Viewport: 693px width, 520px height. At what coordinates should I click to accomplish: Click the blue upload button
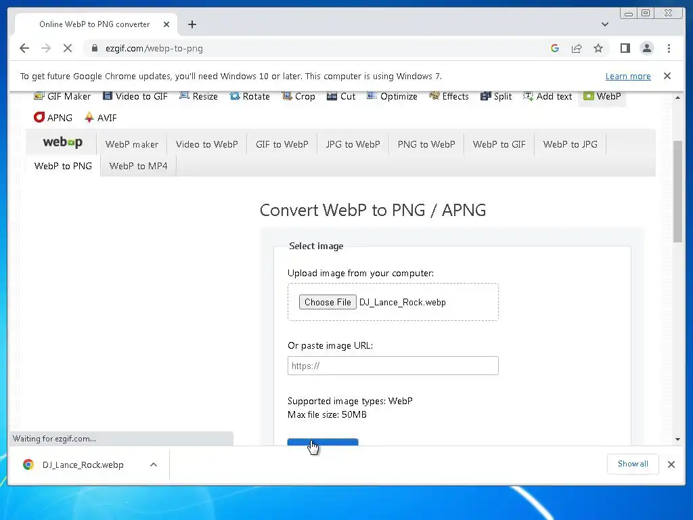(x=323, y=441)
